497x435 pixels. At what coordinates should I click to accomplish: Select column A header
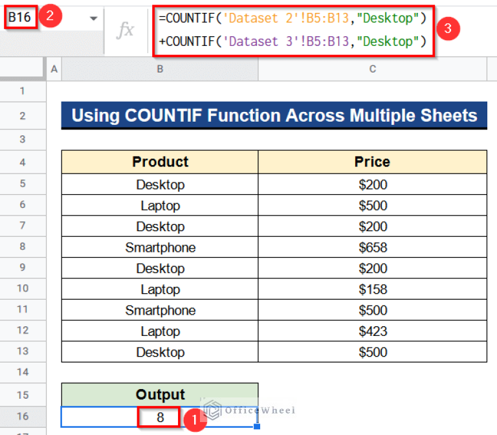point(54,69)
